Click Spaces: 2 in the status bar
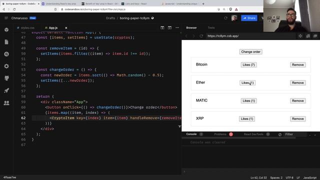320x180 pixels. coord(276,178)
